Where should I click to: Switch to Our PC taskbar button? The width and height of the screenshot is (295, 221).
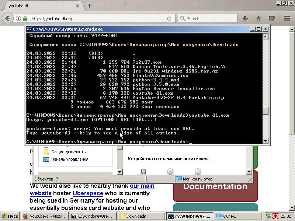tap(238, 216)
